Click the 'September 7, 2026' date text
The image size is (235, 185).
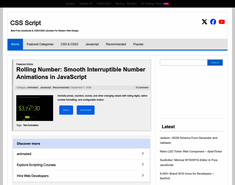coord(81,88)
